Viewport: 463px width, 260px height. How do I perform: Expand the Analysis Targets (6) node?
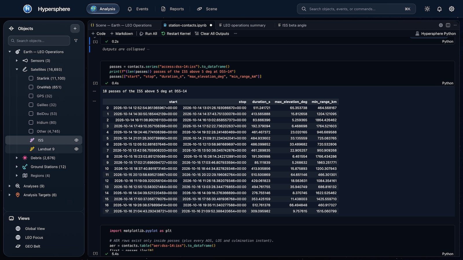[x=10, y=195]
